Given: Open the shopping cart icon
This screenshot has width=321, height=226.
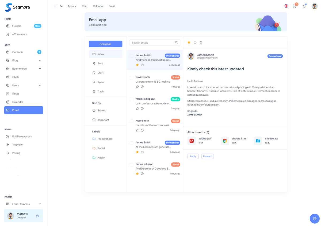Looking at the screenshot, I should tap(295, 6).
